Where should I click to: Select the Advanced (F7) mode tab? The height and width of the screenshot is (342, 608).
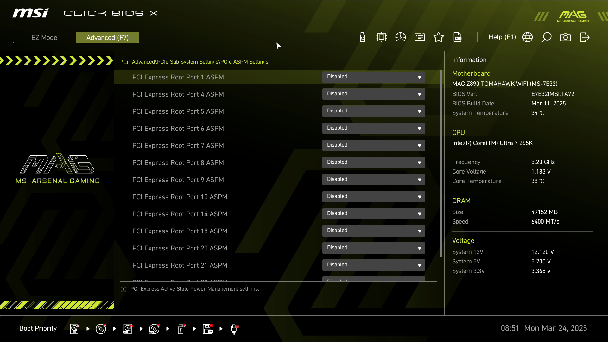click(x=108, y=37)
